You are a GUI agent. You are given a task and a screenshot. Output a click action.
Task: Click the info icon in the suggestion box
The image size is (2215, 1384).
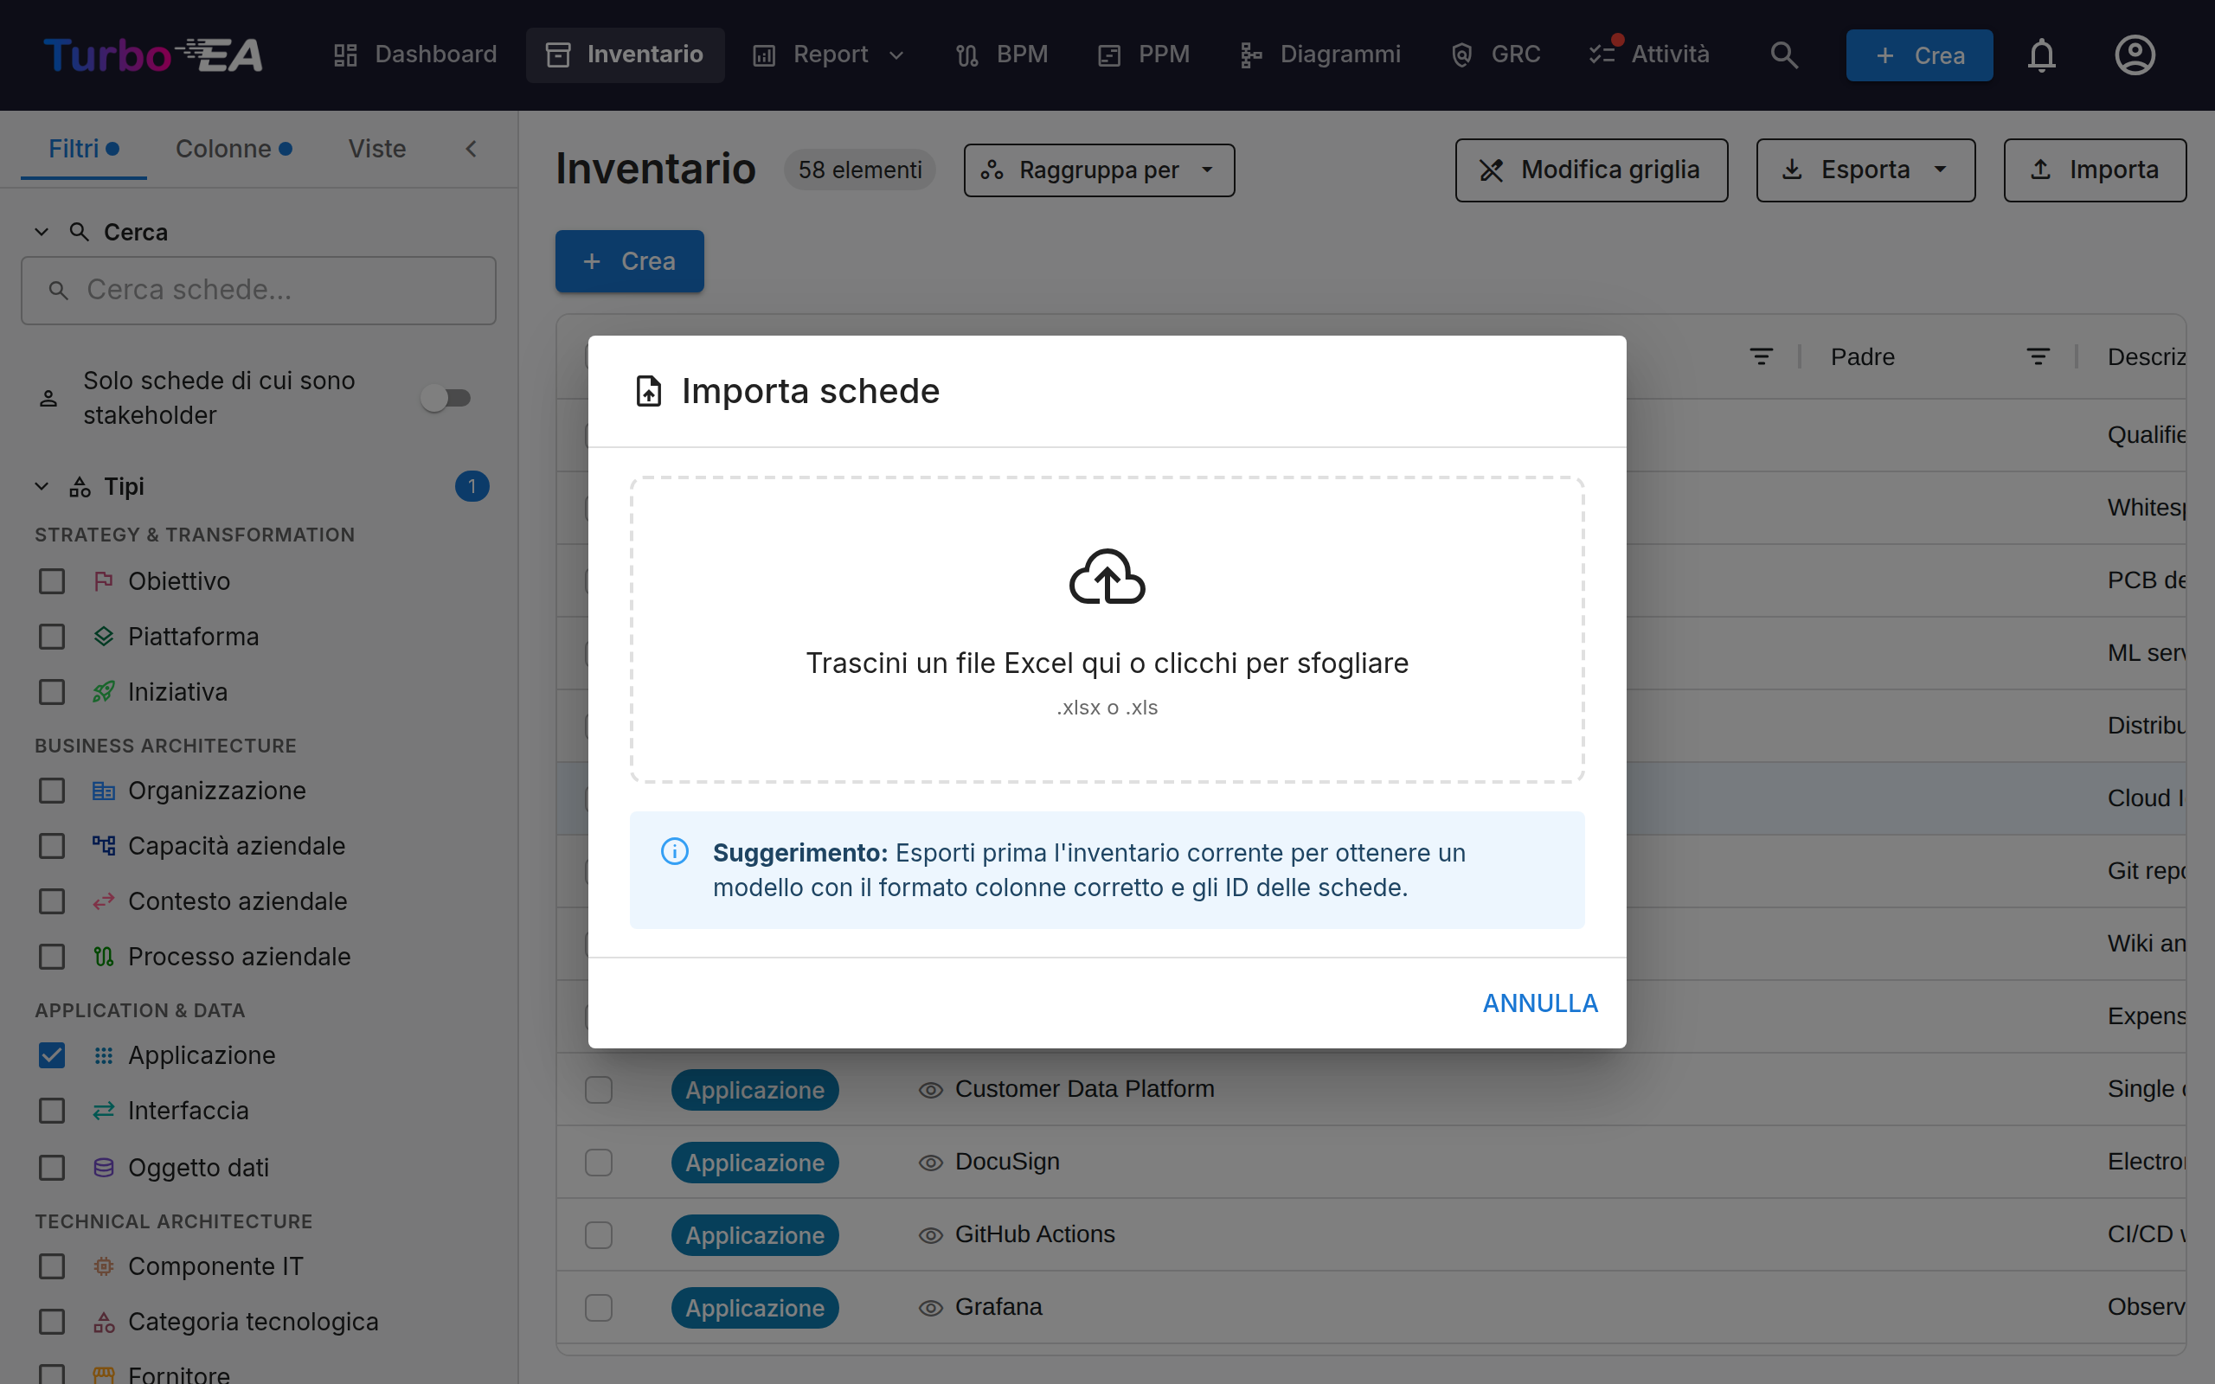pos(675,851)
